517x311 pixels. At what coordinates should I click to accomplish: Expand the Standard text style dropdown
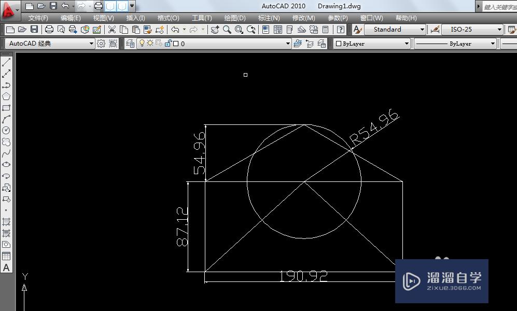(x=422, y=30)
